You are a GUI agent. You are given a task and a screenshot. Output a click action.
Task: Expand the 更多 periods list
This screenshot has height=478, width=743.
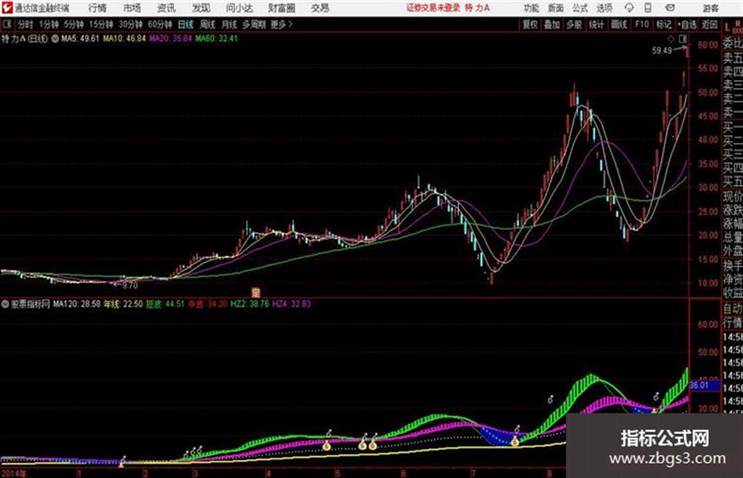pyautogui.click(x=281, y=24)
